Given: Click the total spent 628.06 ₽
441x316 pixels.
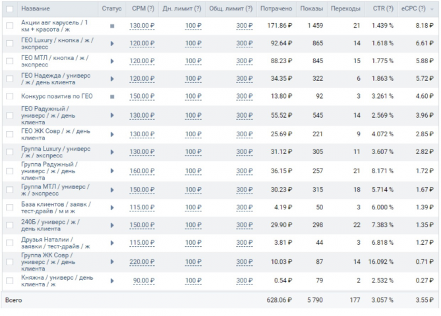Looking at the screenshot, I should click(279, 300).
